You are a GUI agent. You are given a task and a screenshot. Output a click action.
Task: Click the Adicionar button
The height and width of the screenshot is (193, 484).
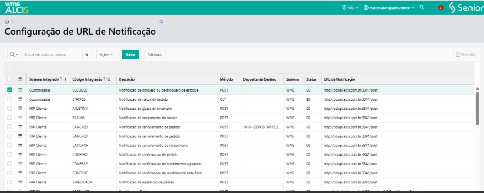point(155,54)
